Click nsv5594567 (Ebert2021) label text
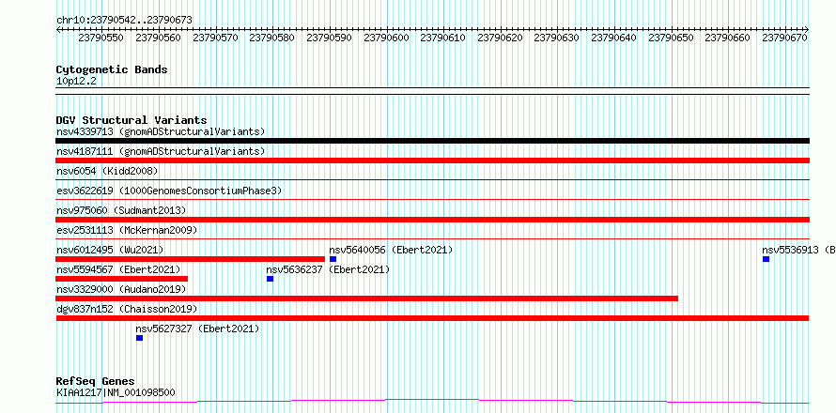Screen dimensions: 836x413 point(118,269)
